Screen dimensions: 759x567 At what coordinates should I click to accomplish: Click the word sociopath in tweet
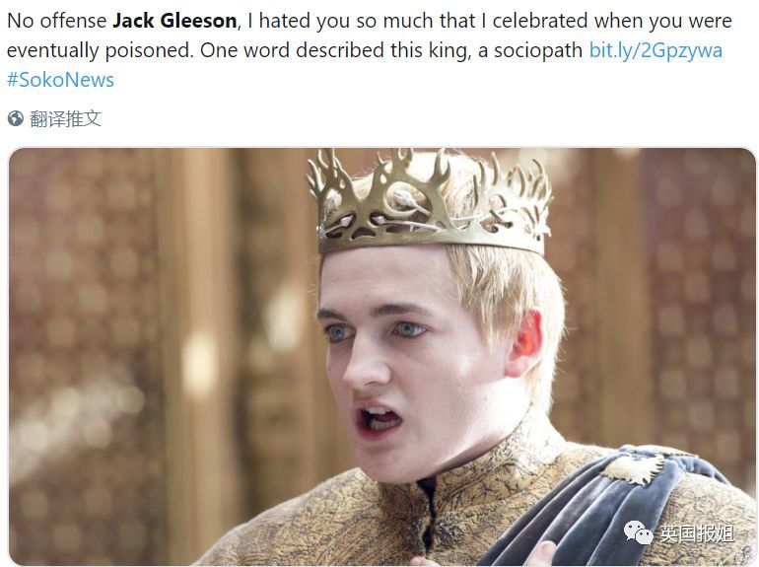click(x=538, y=51)
